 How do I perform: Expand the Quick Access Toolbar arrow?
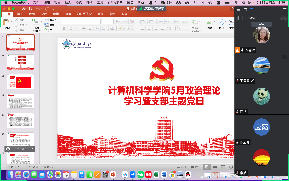[x=54, y=9]
